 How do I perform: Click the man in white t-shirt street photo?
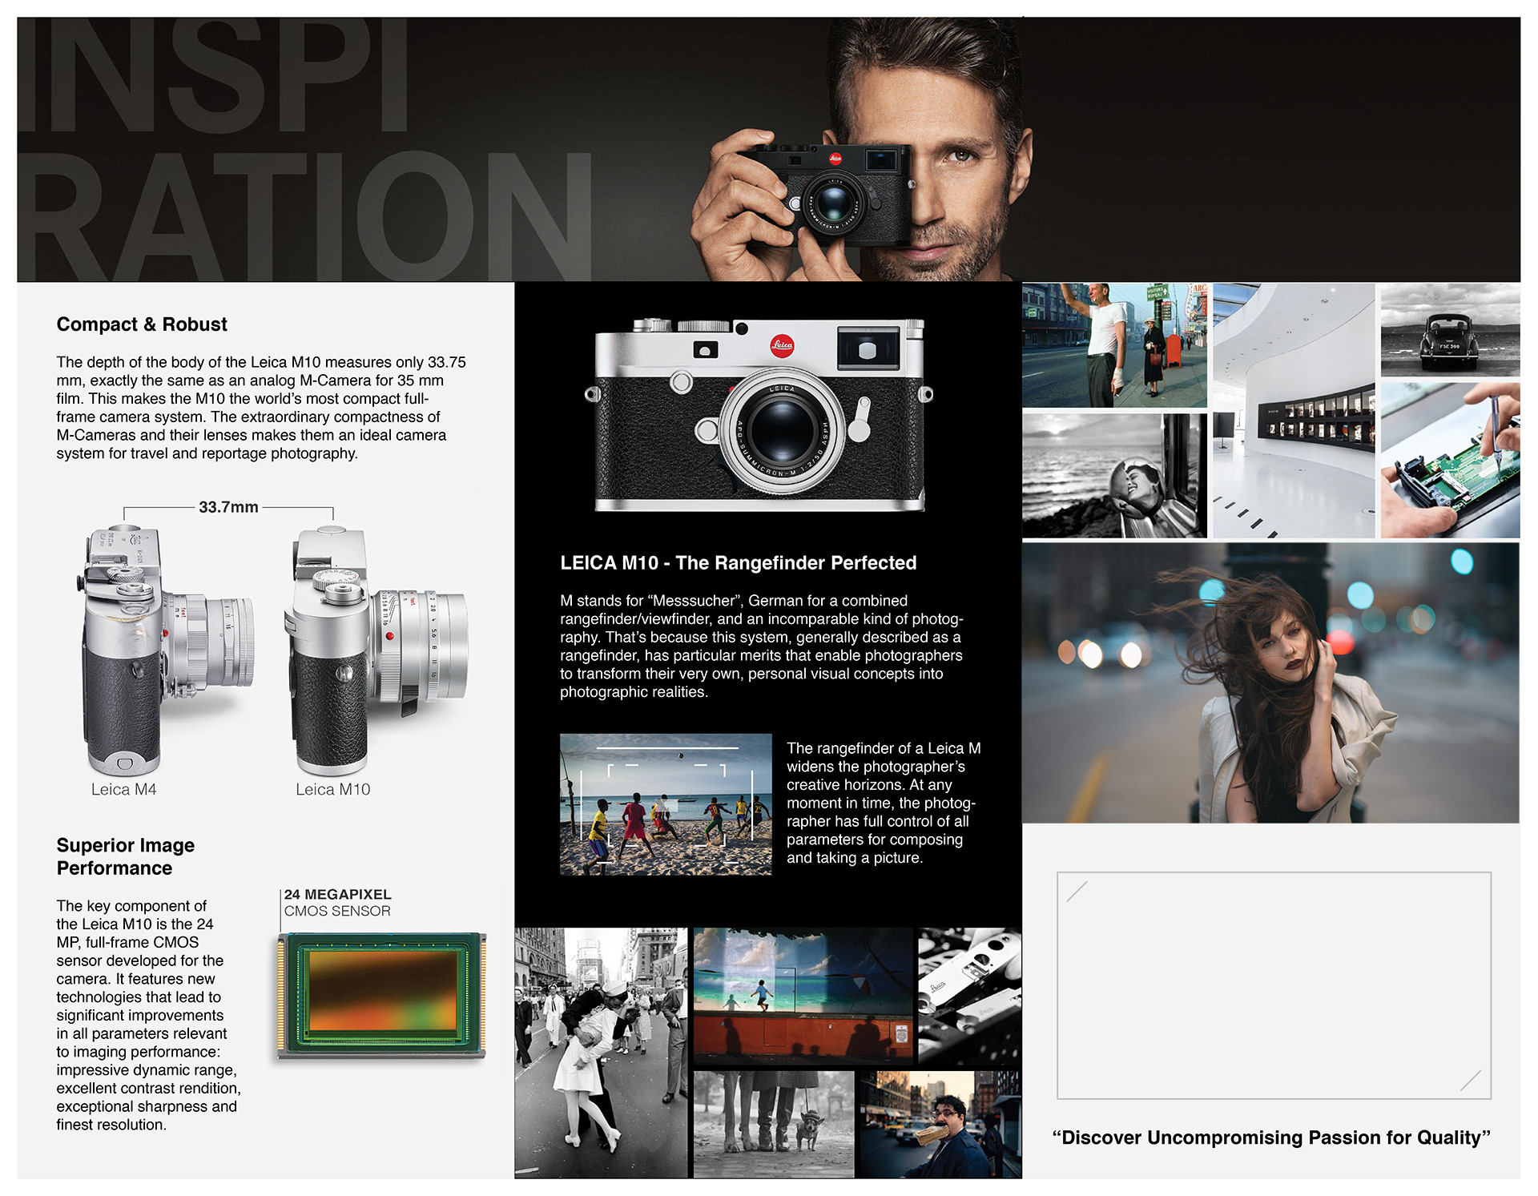point(1113,344)
